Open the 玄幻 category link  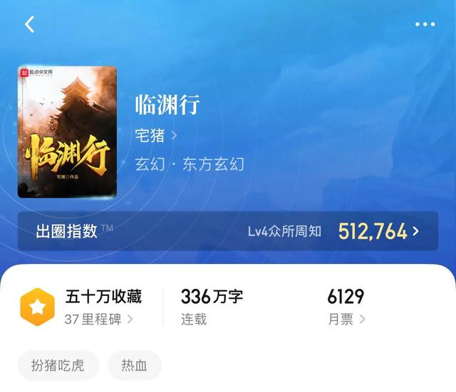(x=150, y=164)
